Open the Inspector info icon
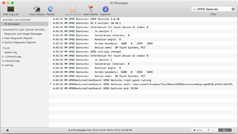 [106, 9]
